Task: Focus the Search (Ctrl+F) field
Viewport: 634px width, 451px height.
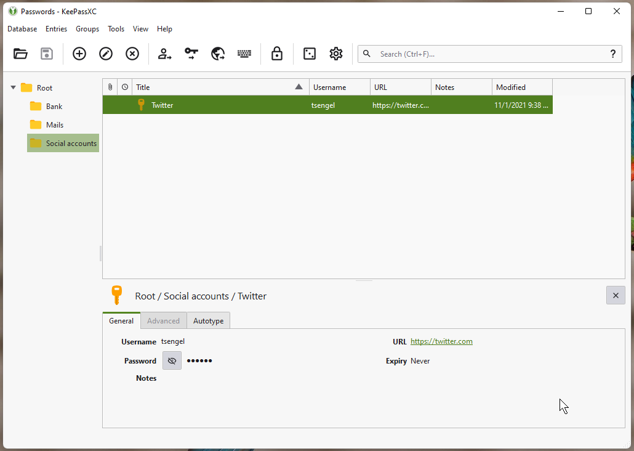Action: 489,54
